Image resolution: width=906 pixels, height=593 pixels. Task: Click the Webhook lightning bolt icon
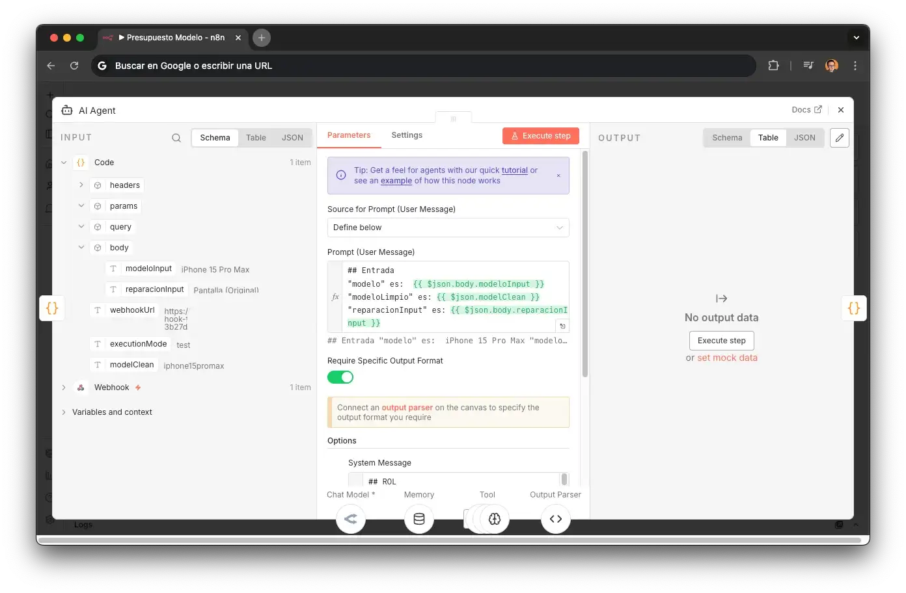137,387
